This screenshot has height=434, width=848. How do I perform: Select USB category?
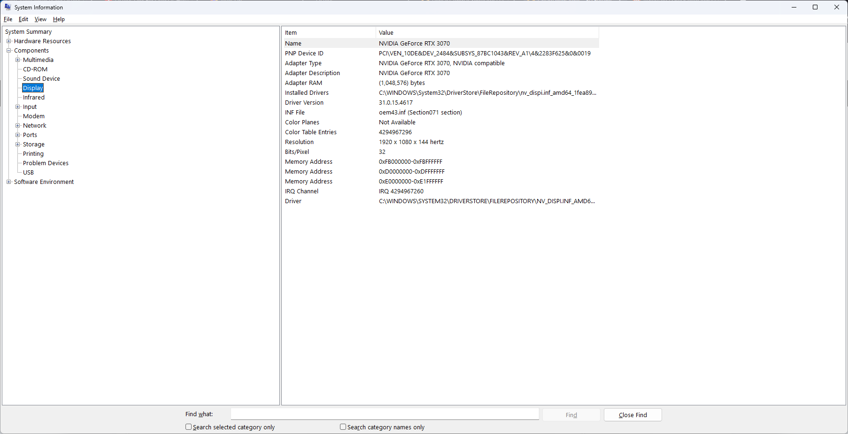pyautogui.click(x=28, y=173)
